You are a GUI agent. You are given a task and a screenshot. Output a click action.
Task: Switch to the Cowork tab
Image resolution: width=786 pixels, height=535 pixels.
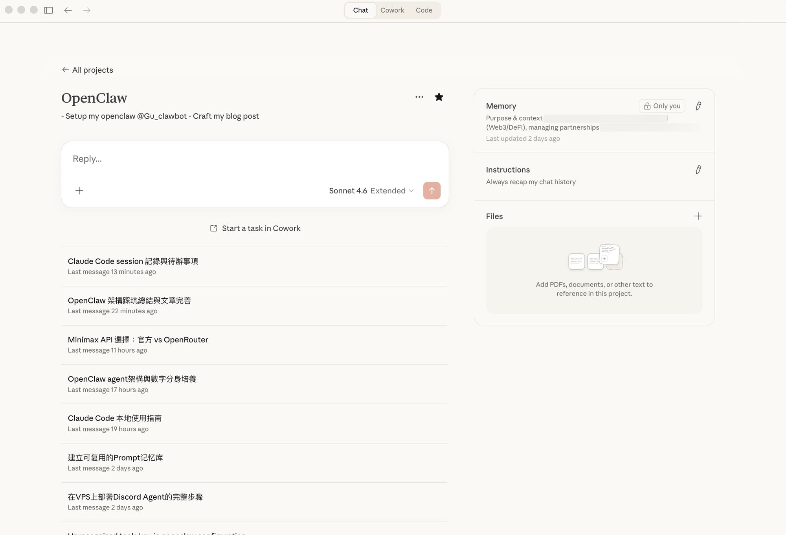click(x=392, y=10)
